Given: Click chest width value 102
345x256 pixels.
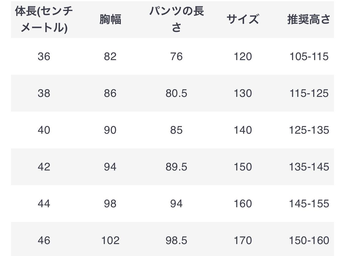Looking at the screenshot, I should (110, 240).
